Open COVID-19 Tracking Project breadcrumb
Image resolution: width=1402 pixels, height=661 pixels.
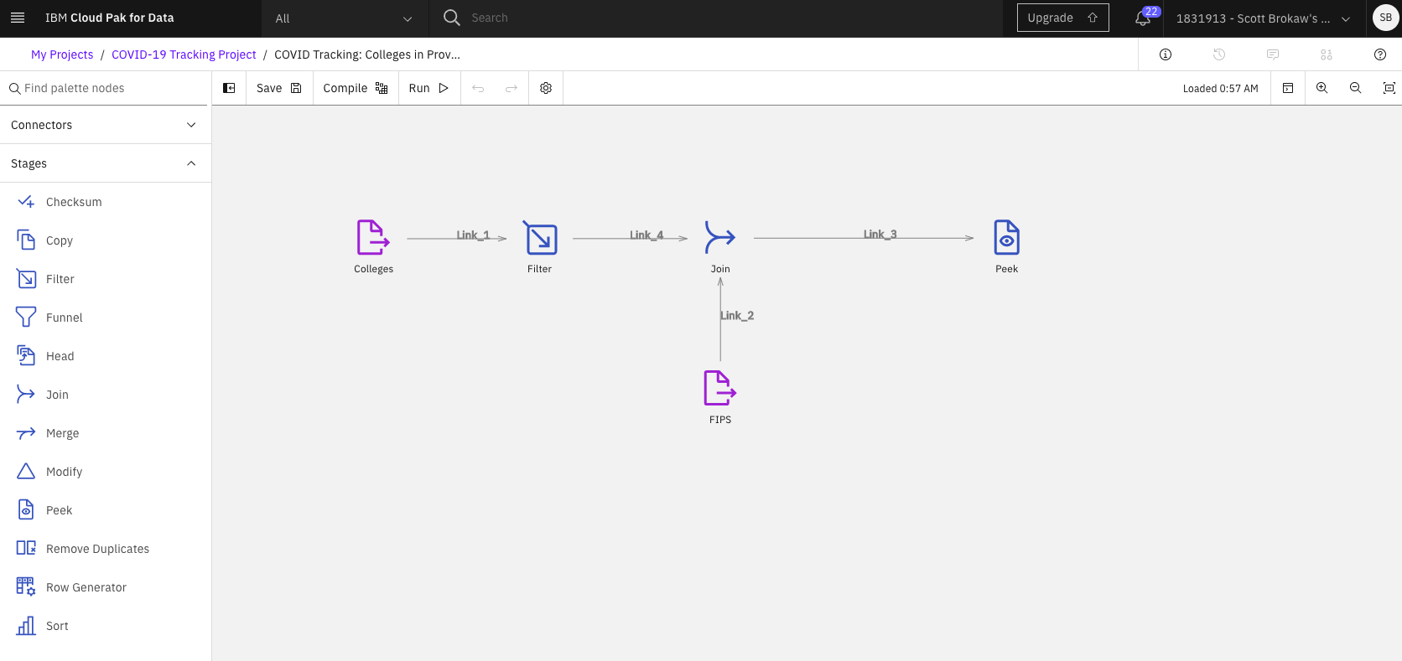[184, 54]
